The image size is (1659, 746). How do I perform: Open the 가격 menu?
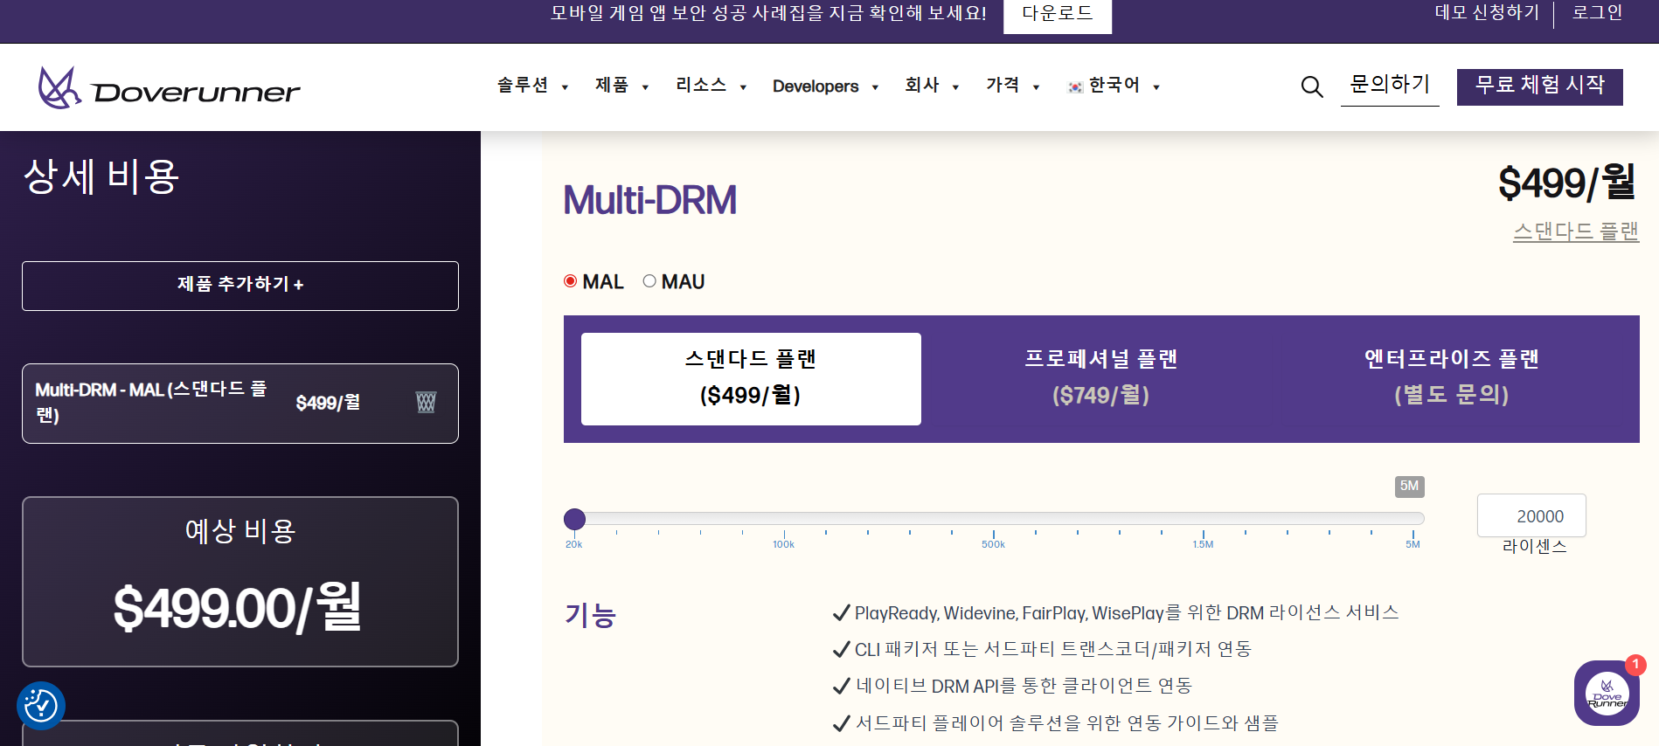(1012, 86)
